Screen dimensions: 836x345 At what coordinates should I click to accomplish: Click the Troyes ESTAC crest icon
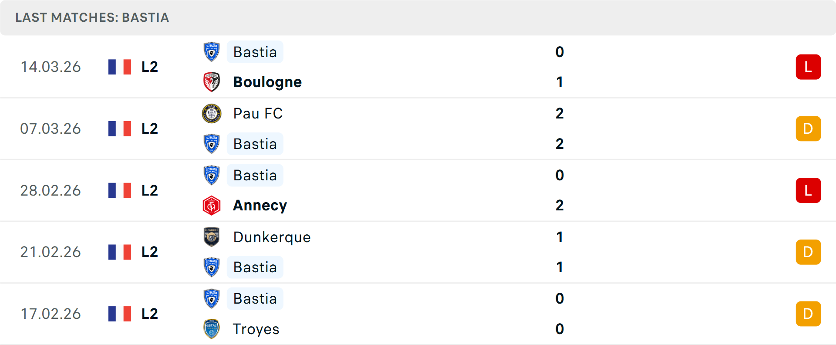212,329
